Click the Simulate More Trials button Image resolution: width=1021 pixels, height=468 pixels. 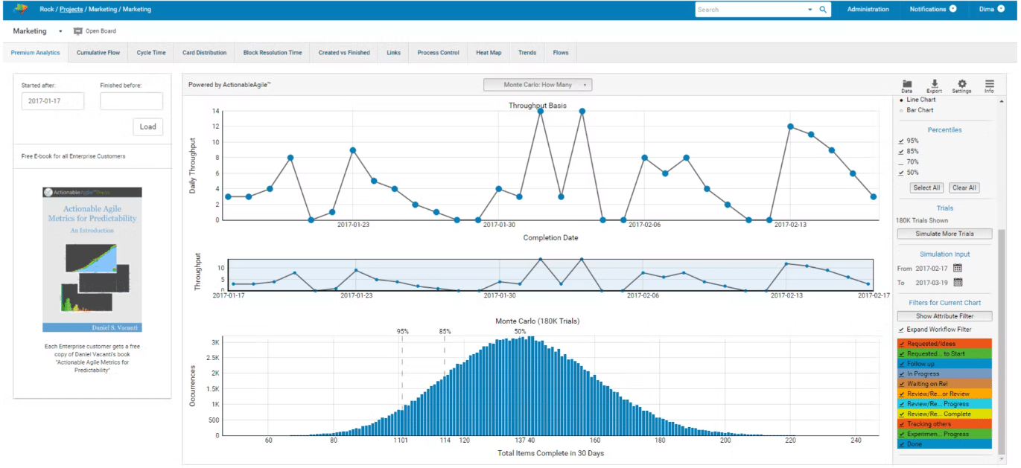click(x=944, y=234)
